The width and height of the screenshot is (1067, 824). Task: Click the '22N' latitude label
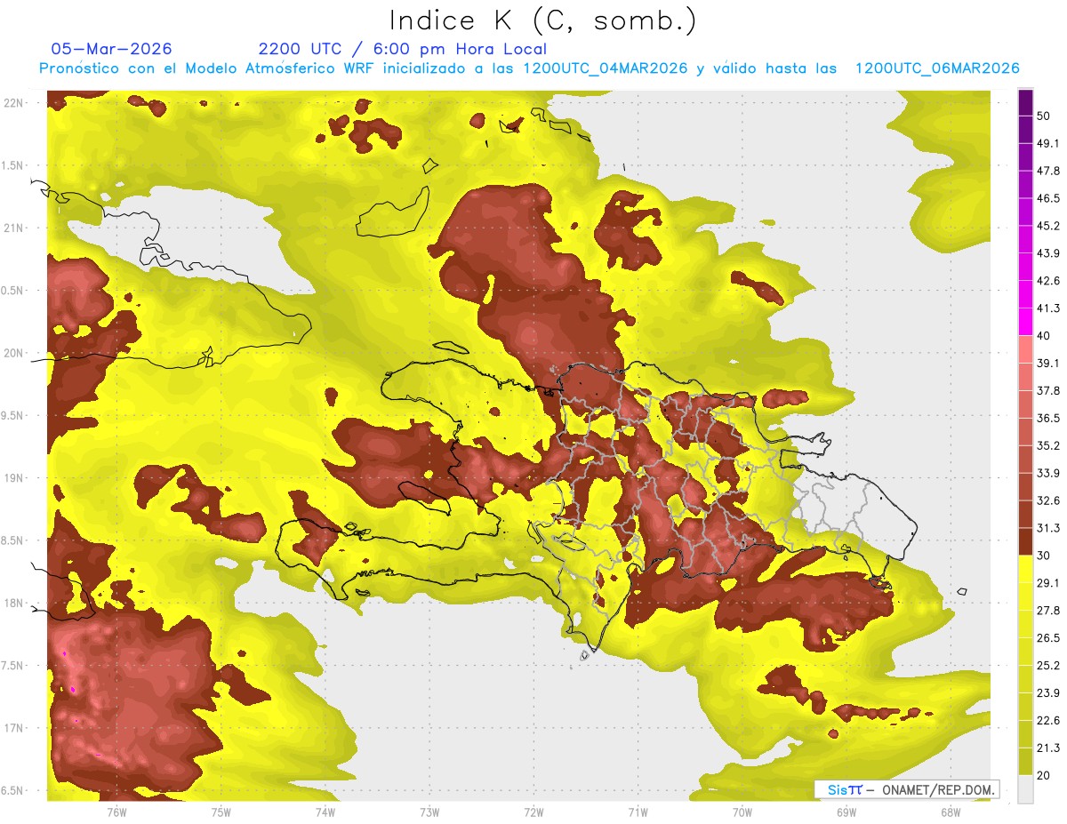(x=13, y=102)
